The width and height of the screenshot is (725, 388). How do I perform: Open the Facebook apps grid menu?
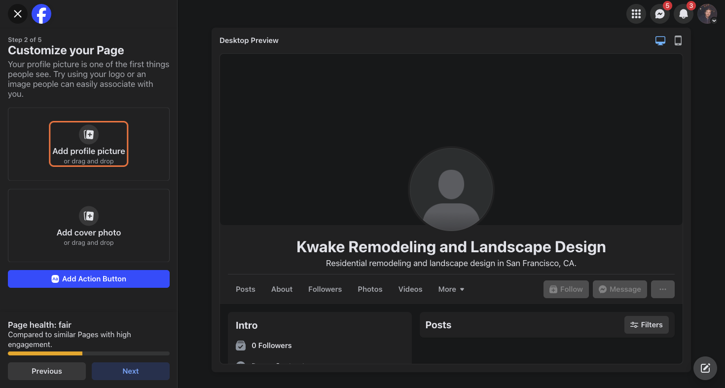(636, 14)
